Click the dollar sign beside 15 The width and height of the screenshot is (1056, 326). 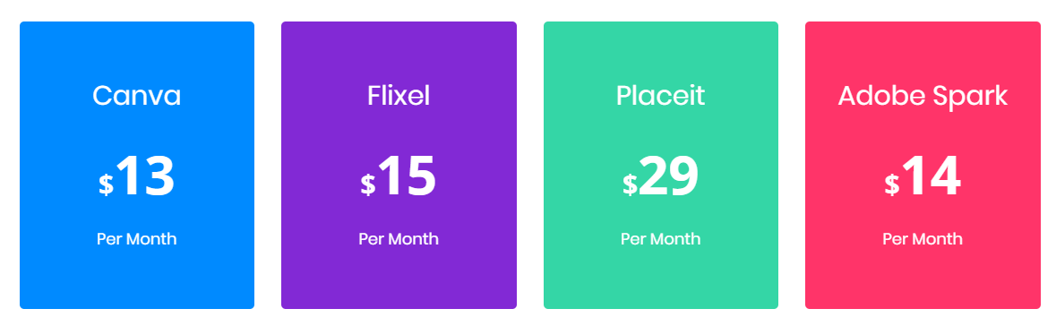[368, 184]
